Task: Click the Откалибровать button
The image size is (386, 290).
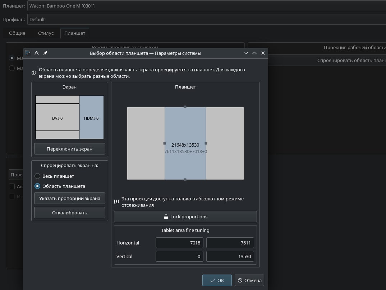Action: [x=70, y=213]
